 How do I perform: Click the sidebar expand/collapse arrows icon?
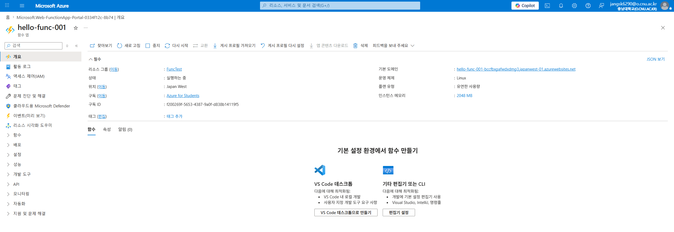pos(67,46)
